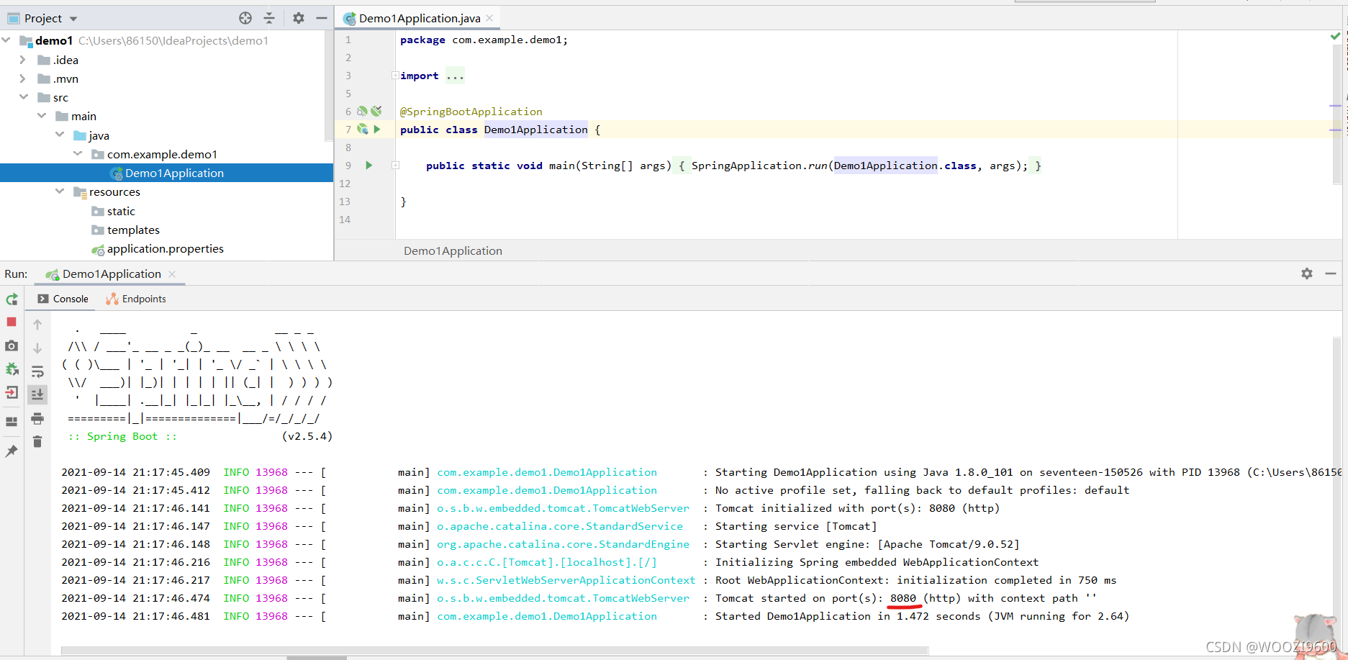
Task: Open application.properties file
Action: point(165,248)
